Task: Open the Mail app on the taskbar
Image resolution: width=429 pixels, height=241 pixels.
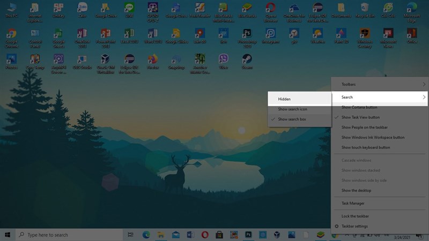Action: [176, 235]
